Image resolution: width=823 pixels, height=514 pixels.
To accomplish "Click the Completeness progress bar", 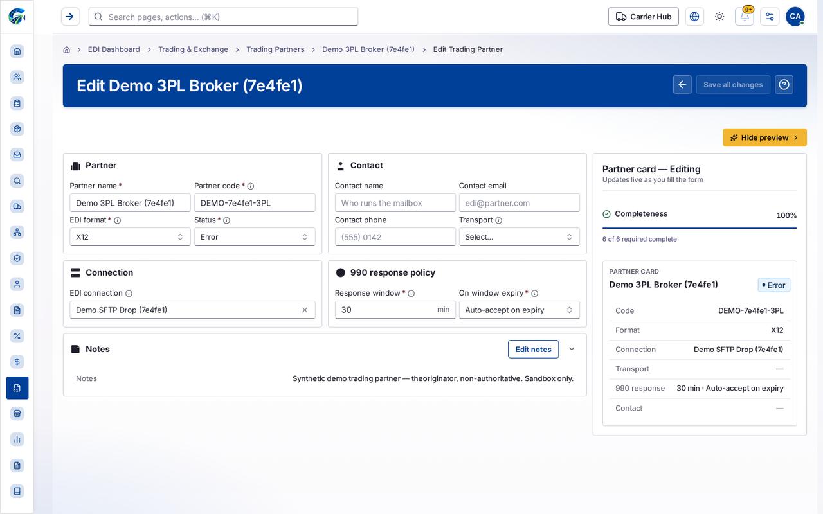I will (x=700, y=228).
